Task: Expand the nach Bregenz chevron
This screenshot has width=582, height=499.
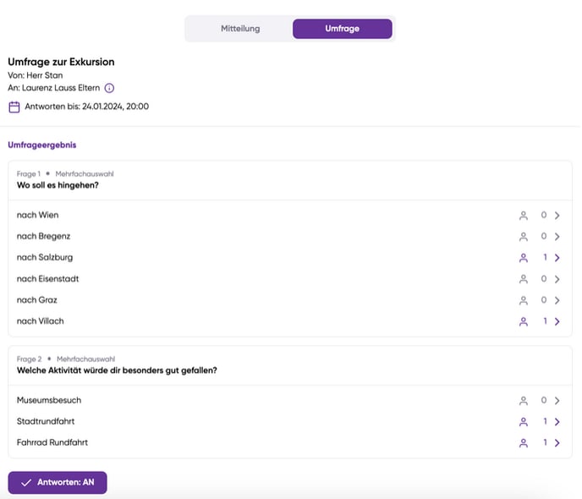Action: tap(557, 237)
